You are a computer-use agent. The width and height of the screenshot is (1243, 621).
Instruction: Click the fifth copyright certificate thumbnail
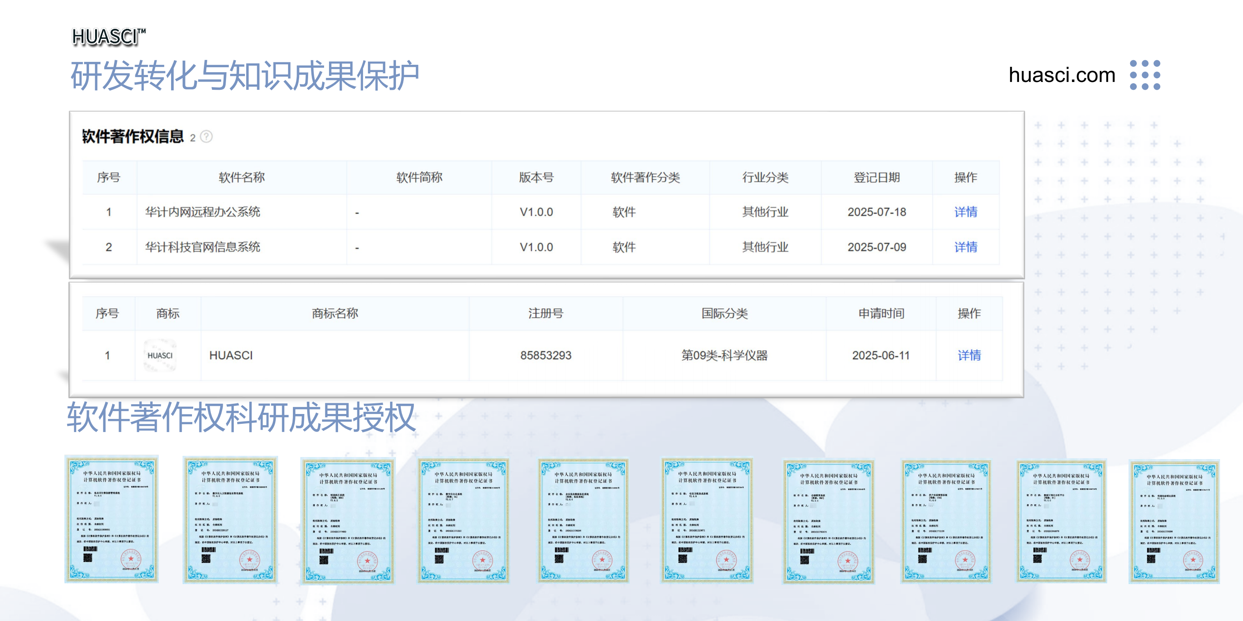(x=583, y=521)
